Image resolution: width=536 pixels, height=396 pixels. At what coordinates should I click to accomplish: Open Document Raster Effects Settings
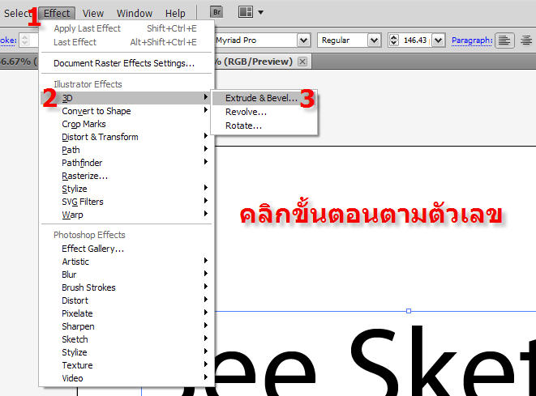[x=124, y=63]
